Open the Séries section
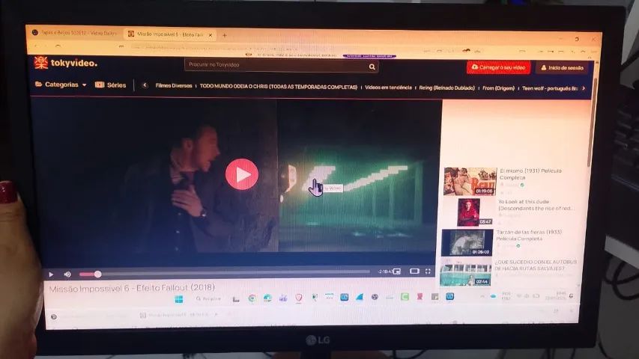Screen dimensions: 639x359 [110, 85]
